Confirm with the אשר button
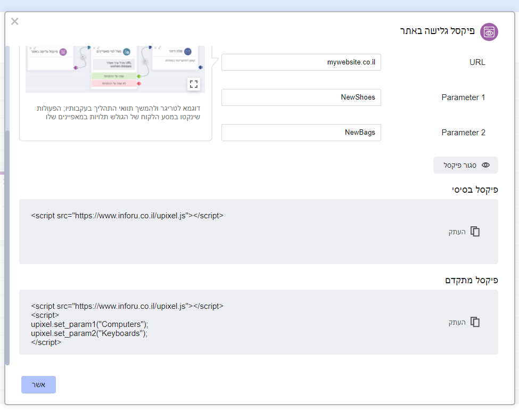The width and height of the screenshot is (519, 410). (x=38, y=384)
